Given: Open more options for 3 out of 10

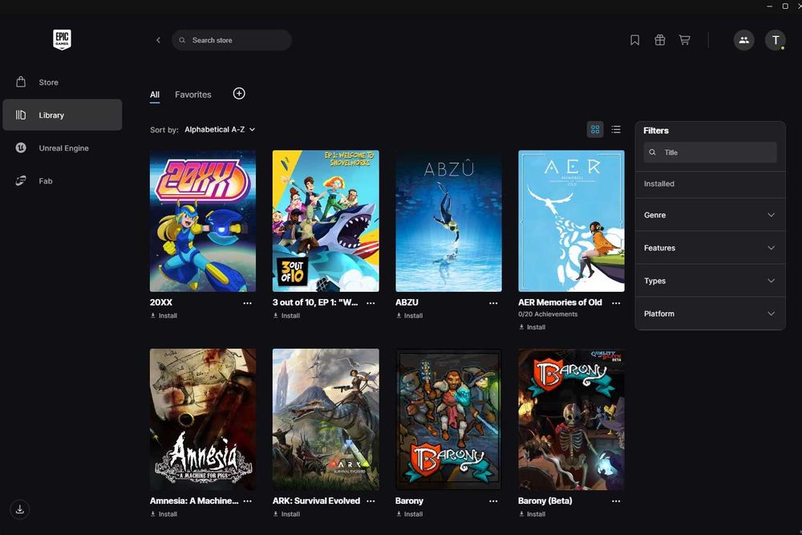Looking at the screenshot, I should pyautogui.click(x=371, y=302).
